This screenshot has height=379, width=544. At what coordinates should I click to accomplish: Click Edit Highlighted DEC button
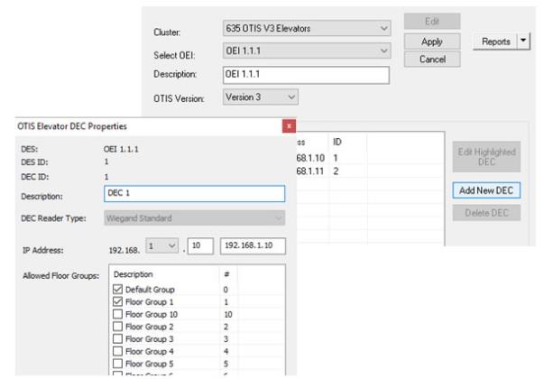486,156
